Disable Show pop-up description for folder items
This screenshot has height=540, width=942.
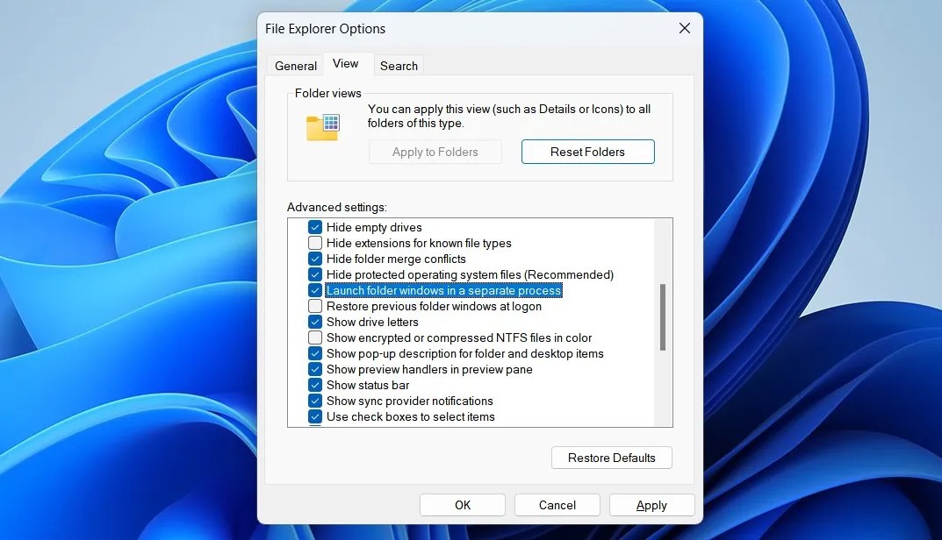(x=315, y=353)
